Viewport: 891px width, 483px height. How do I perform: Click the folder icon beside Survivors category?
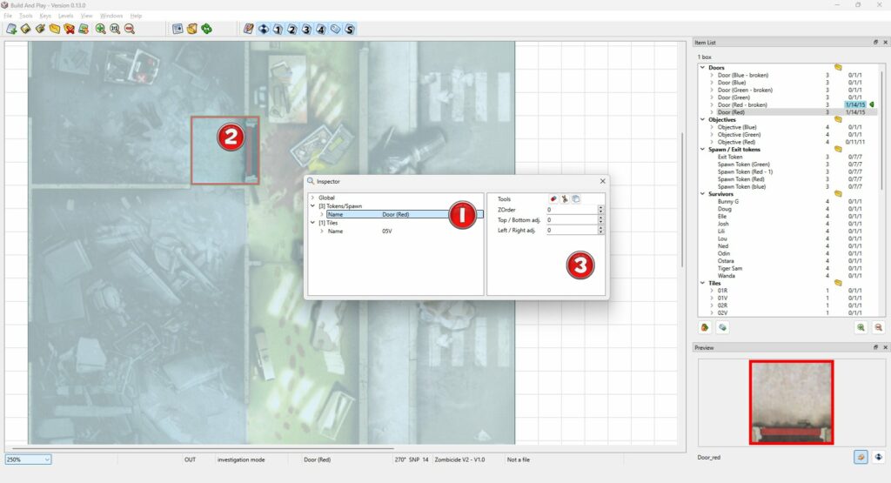tap(838, 194)
